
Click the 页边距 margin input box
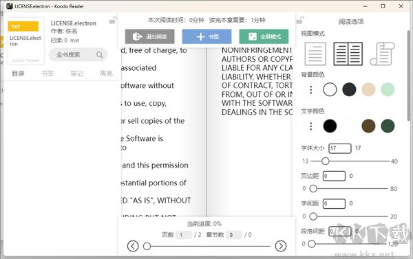[334, 176]
